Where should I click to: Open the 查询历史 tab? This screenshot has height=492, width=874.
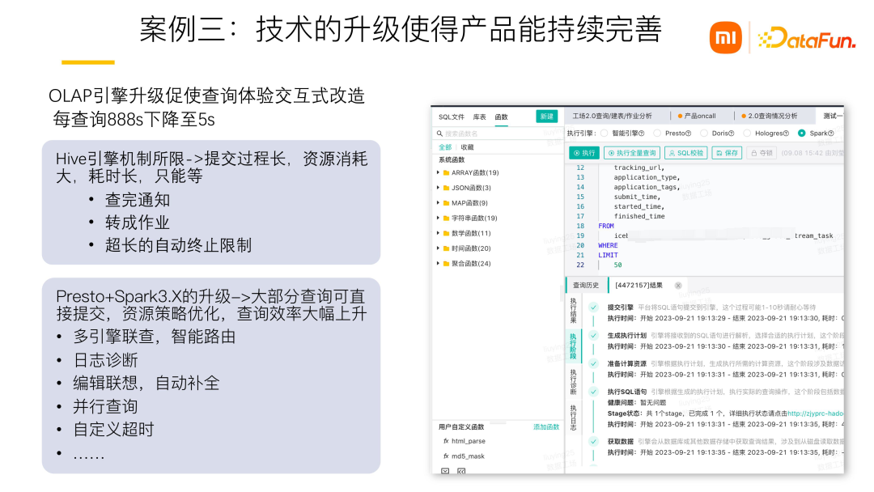point(586,286)
